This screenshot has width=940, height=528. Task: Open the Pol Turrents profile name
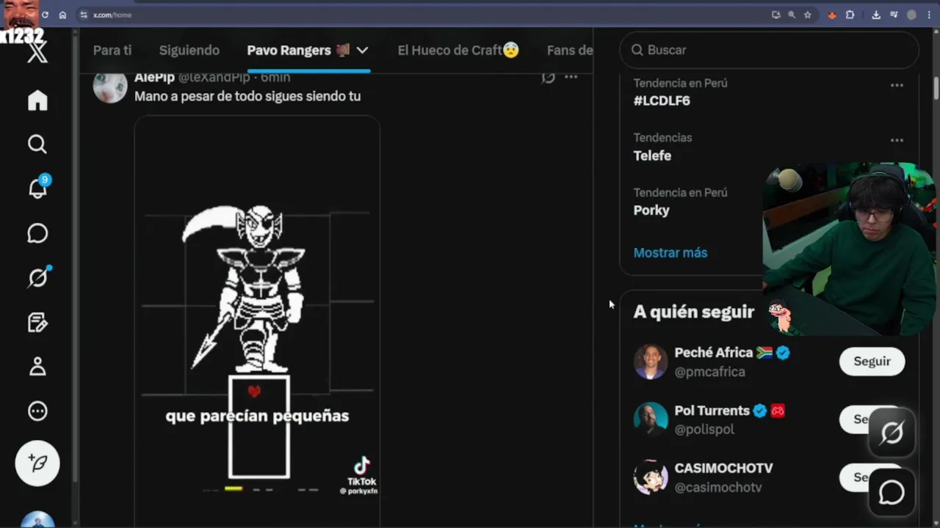tap(712, 411)
